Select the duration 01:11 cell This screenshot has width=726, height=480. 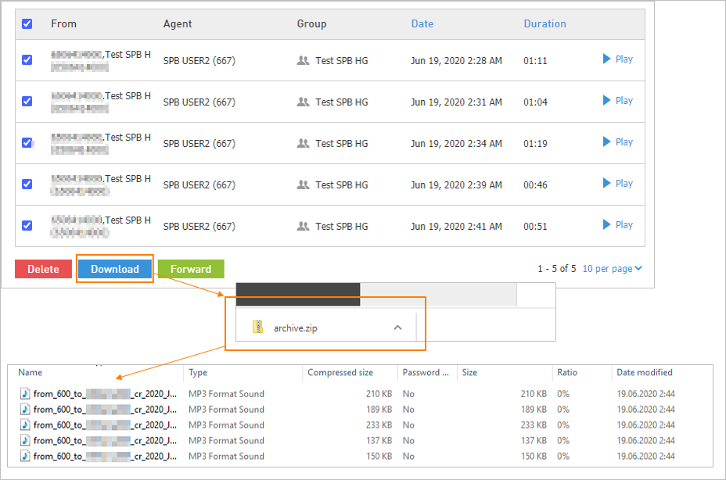coord(535,61)
